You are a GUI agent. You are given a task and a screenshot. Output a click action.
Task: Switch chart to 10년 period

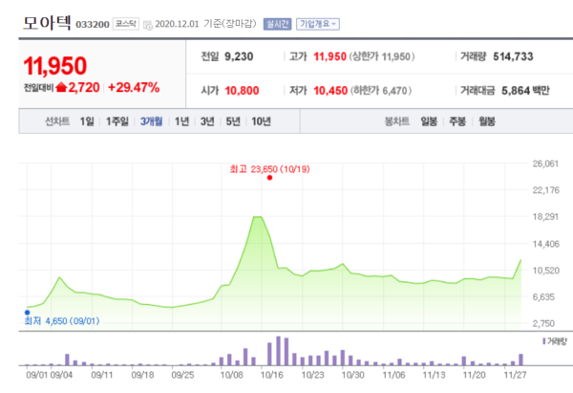pyautogui.click(x=261, y=121)
